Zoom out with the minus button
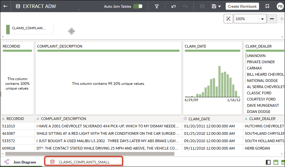The width and height of the screenshot is (285, 167). coord(272,19)
